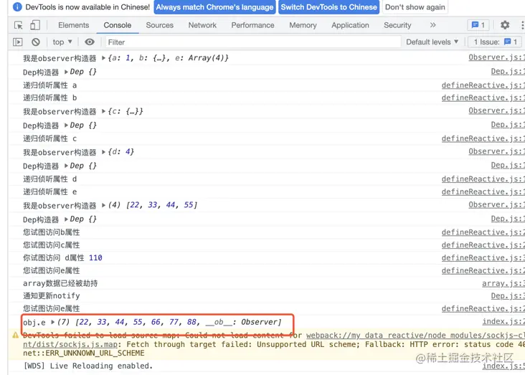Open the Sources tab
Screen dimensions: 525x375
[x=160, y=25]
